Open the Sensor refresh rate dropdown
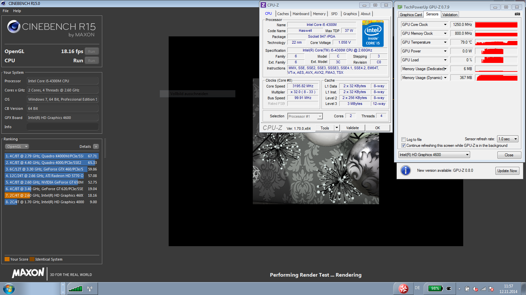Viewport: 526px width, 295px height. [508, 139]
